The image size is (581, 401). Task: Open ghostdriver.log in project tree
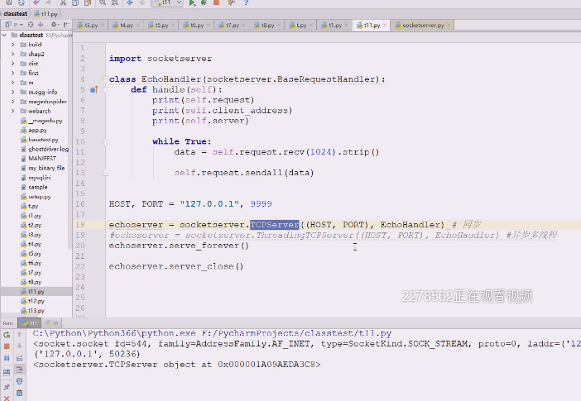(48, 149)
